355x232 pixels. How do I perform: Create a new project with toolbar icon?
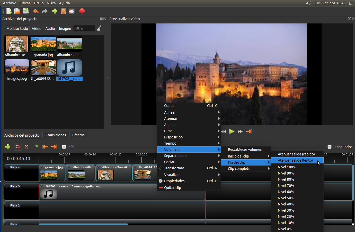click(x=9, y=11)
